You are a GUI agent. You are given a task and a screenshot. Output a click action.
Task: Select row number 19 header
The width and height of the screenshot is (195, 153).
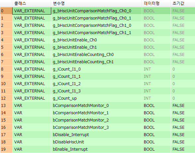pyautogui.click(x=6, y=149)
